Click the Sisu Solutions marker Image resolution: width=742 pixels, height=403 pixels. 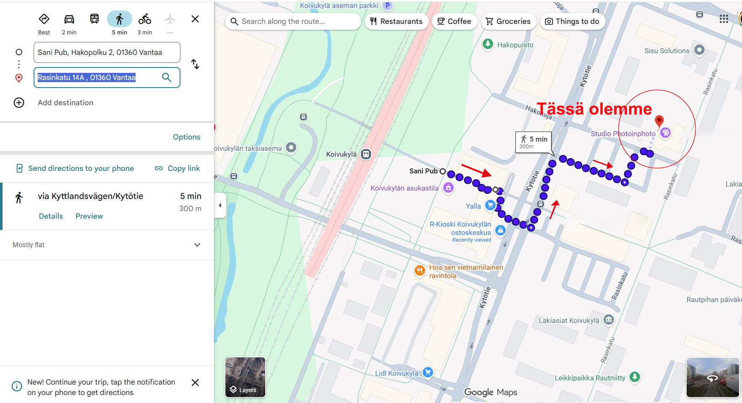pyautogui.click(x=699, y=50)
